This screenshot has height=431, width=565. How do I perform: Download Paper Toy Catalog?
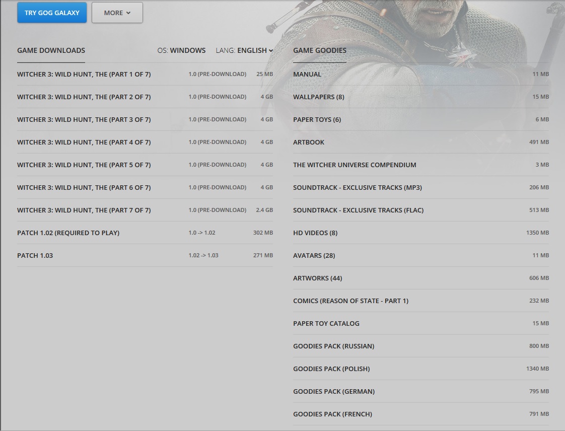(x=421, y=324)
